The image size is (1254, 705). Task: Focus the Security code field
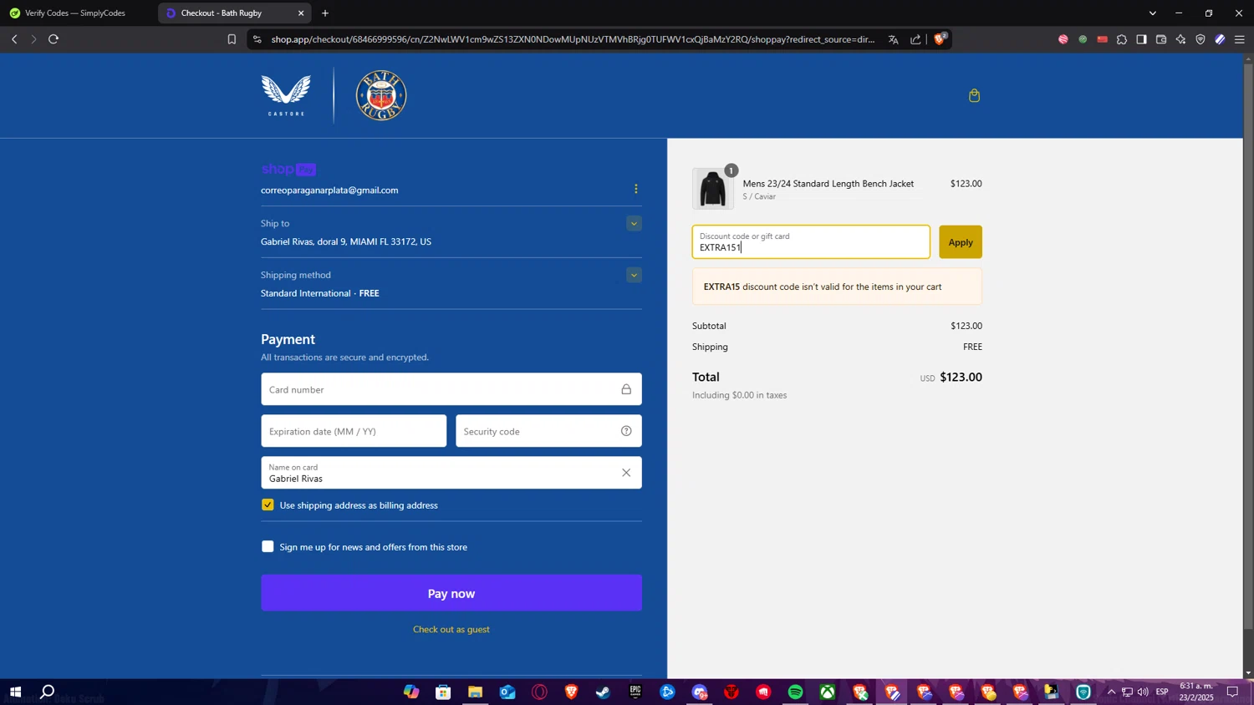pos(548,431)
